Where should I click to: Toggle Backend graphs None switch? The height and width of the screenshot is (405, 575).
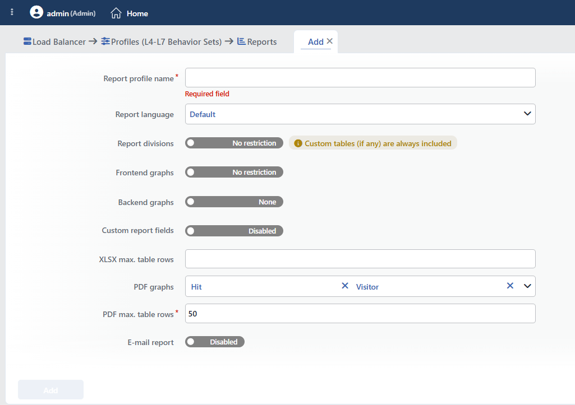234,202
